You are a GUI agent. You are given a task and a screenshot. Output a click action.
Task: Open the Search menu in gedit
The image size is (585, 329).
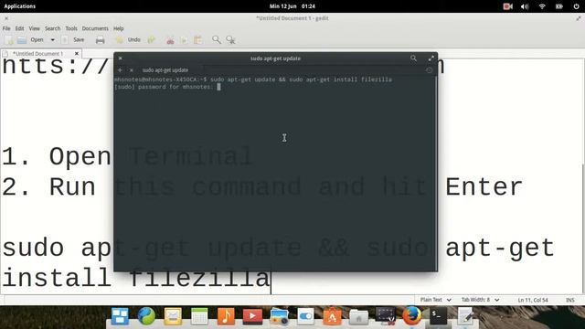tap(53, 28)
